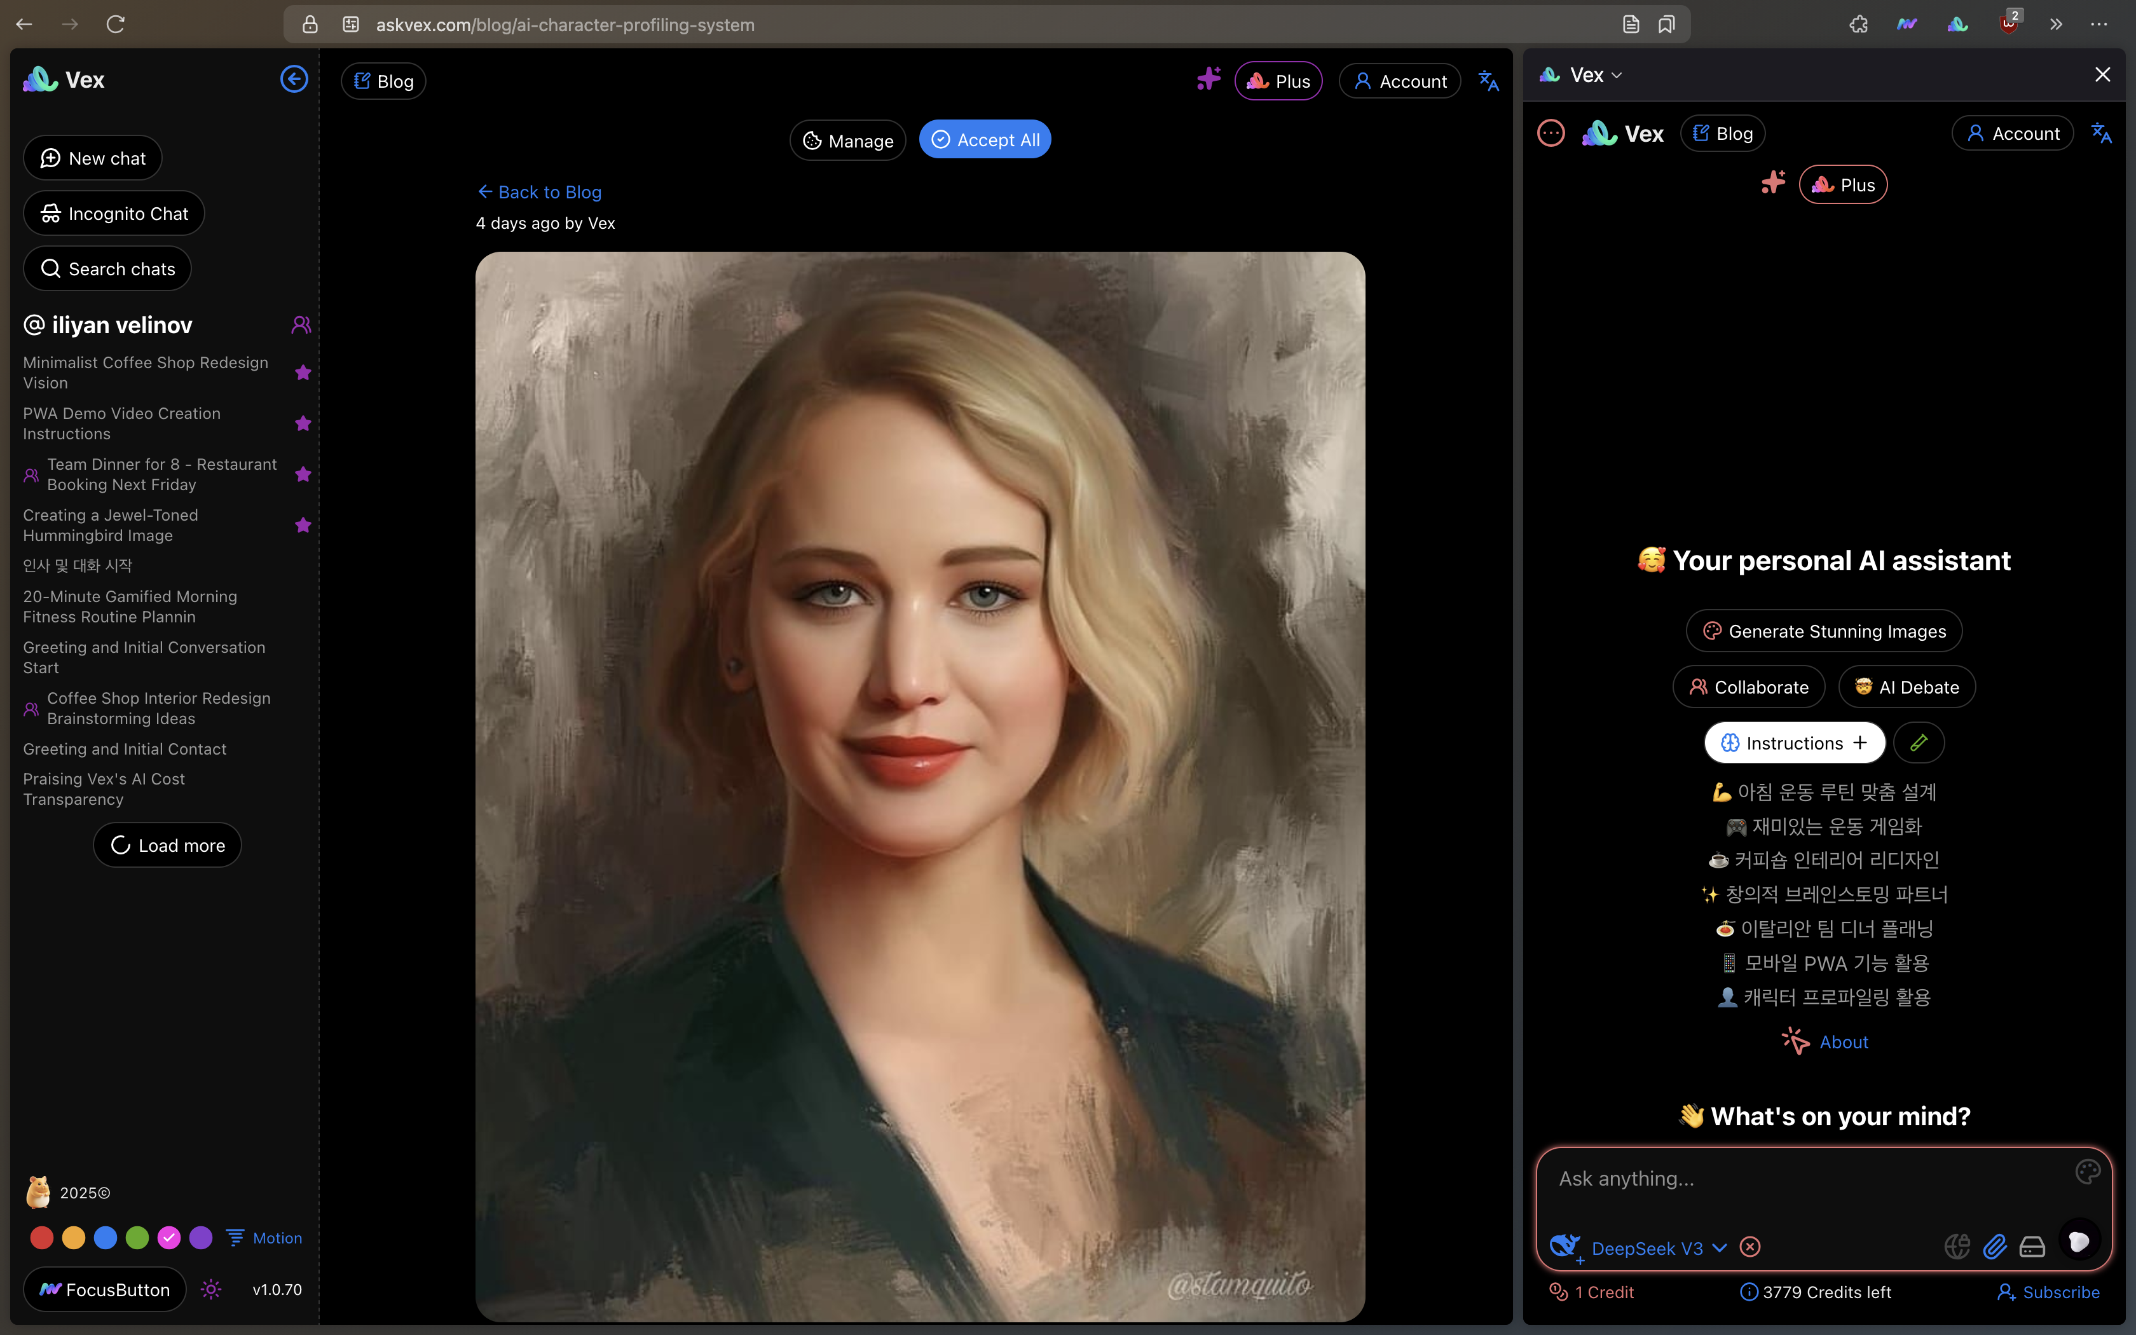This screenshot has height=1335, width=2136.
Task: Open Search chats
Action: point(107,268)
